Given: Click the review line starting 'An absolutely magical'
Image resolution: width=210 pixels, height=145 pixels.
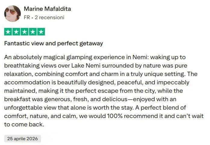Looking at the screenshot, I should tap(95, 57).
